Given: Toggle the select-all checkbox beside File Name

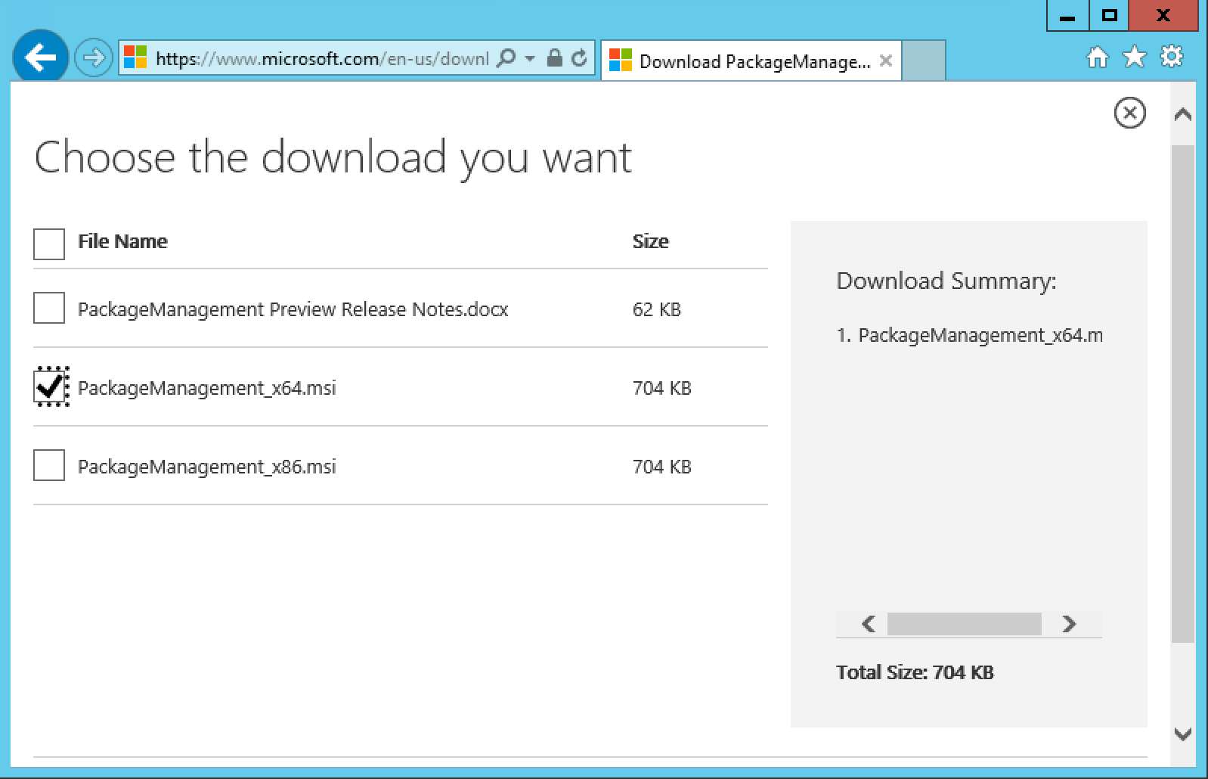Looking at the screenshot, I should tap(49, 244).
